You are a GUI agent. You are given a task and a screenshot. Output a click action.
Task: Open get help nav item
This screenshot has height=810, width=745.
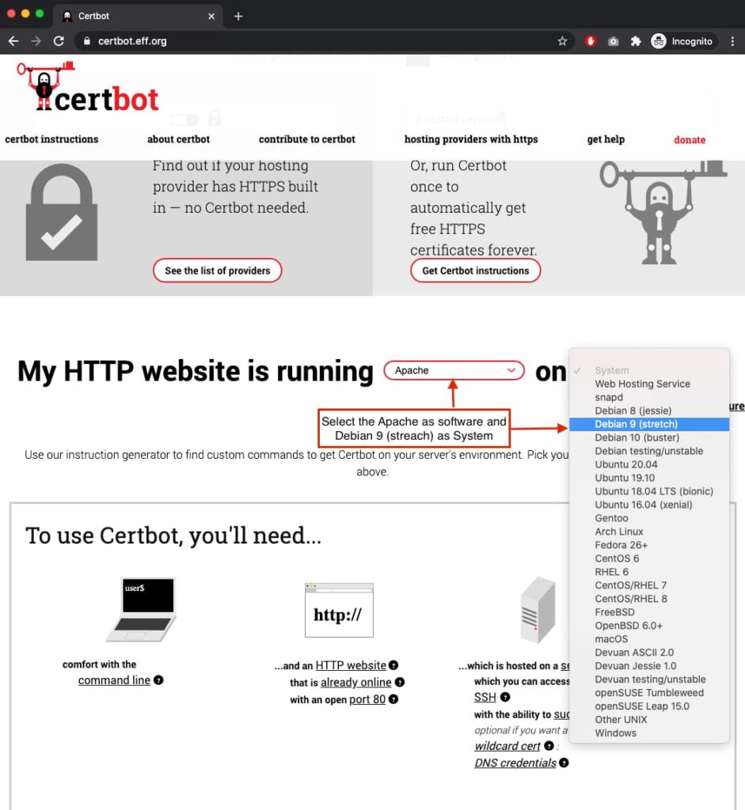(606, 139)
